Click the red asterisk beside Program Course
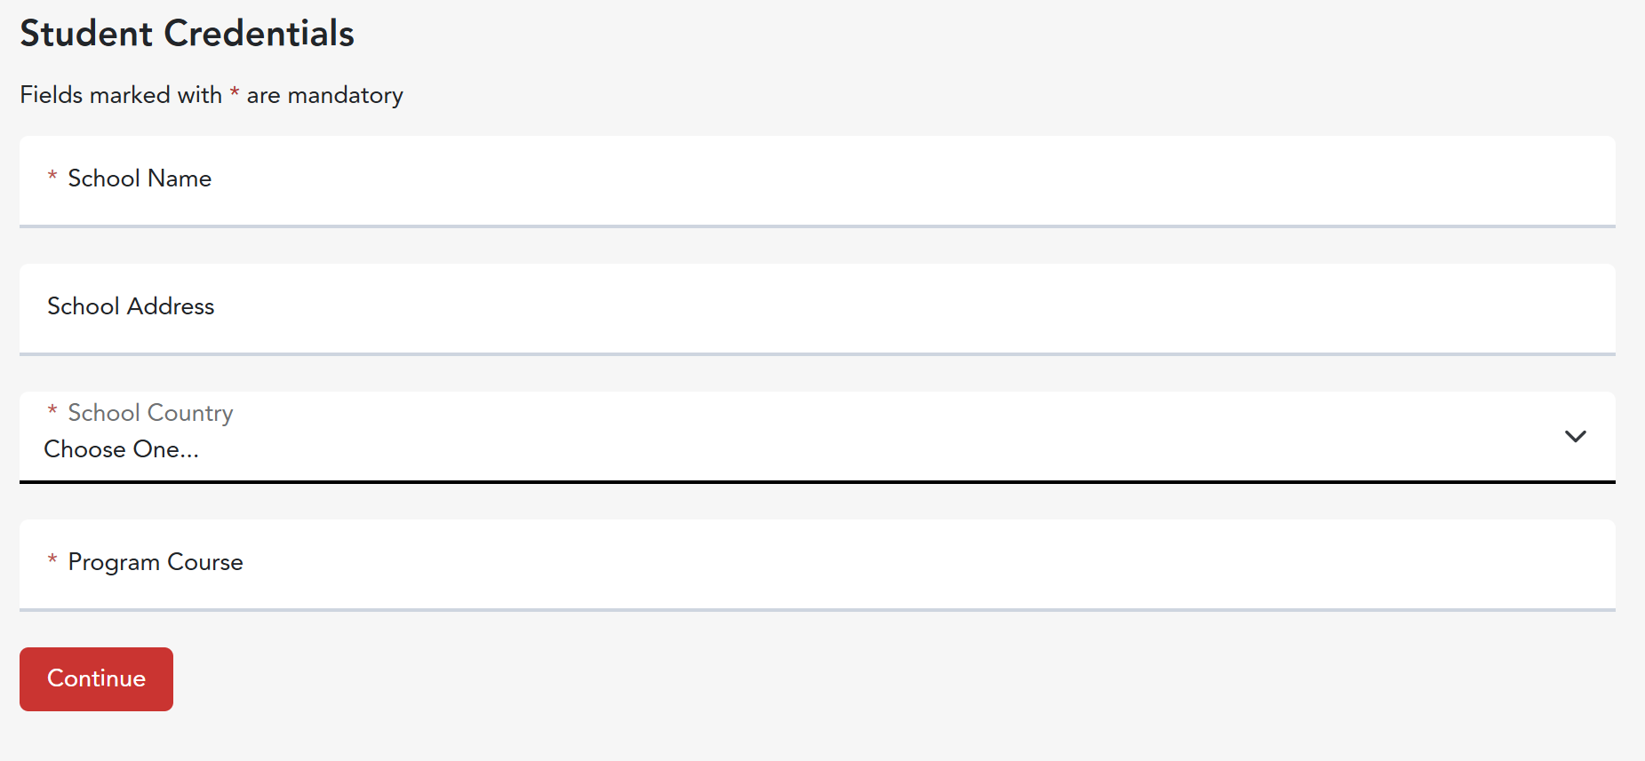 coord(52,560)
